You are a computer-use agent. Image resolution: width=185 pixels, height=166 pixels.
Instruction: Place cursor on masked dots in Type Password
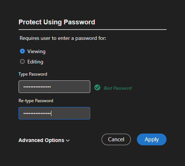tap(37, 87)
